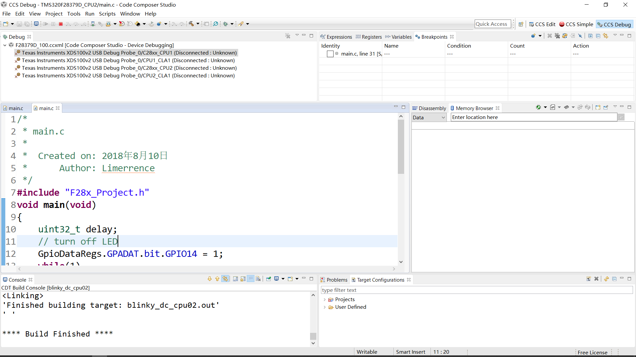Screen dimensions: 636x357
Task: Expand the User Defined folder
Action: (324, 307)
